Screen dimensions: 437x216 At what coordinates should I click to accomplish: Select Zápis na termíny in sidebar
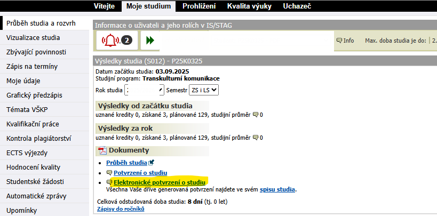32,67
